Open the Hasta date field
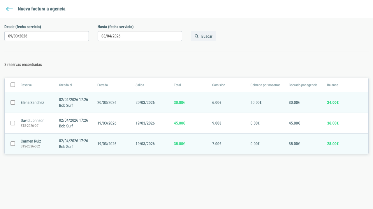The image size is (373, 209). 140,36
